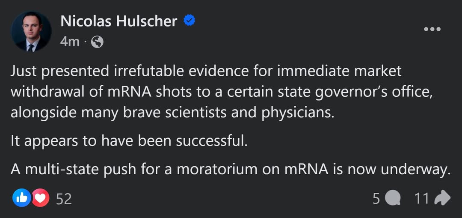
Task: Click the blue thumbs-up Like reaction icon
Action: point(21,198)
